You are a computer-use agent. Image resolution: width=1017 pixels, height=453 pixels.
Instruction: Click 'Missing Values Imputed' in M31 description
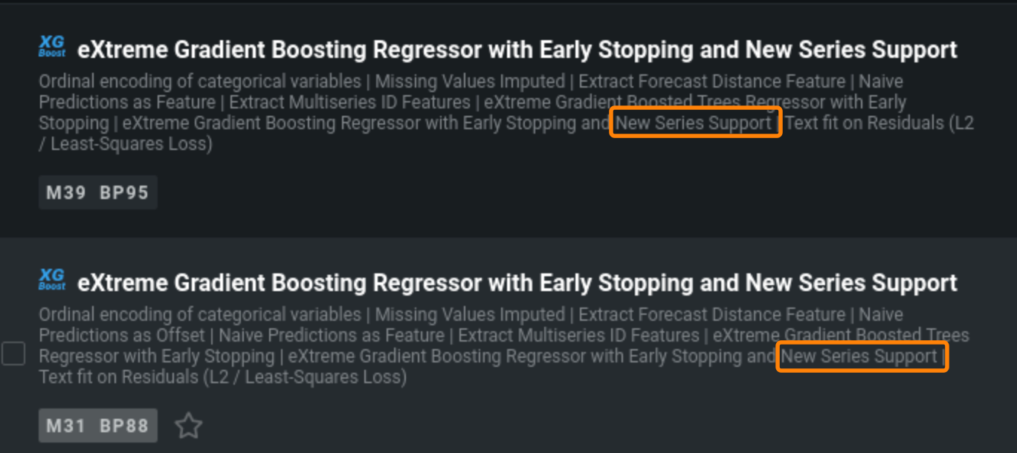pos(470,315)
